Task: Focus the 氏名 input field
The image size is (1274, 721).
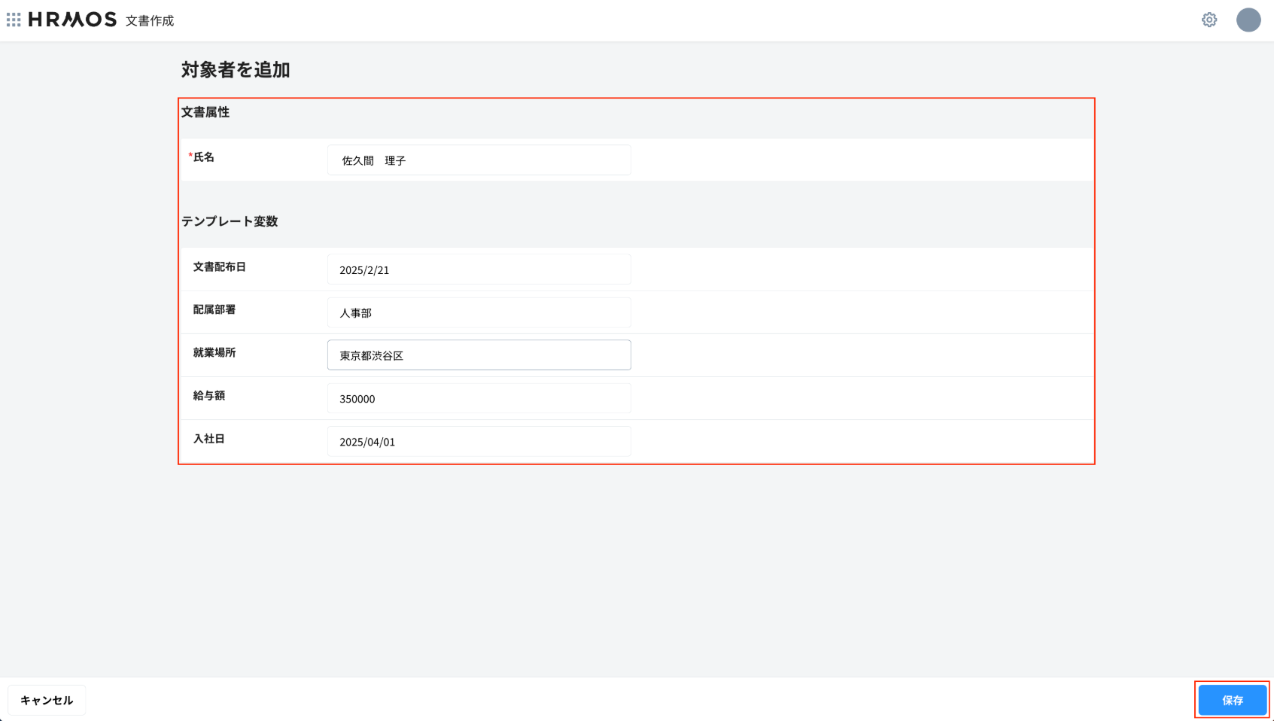Action: pyautogui.click(x=479, y=160)
